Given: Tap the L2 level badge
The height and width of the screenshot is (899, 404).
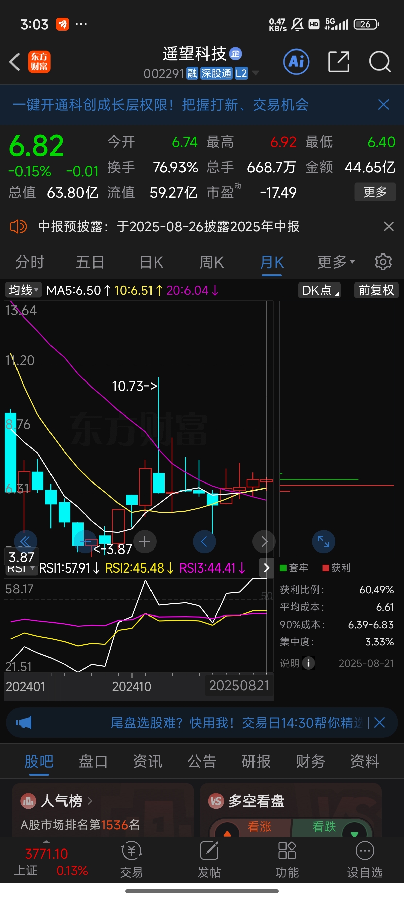Looking at the screenshot, I should pos(241,73).
